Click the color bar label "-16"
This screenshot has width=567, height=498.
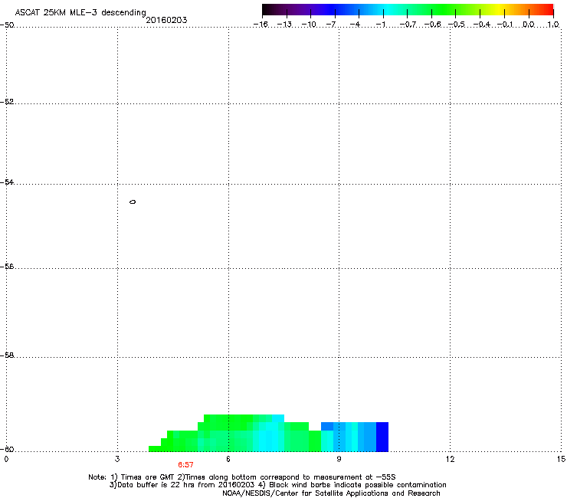click(x=261, y=25)
